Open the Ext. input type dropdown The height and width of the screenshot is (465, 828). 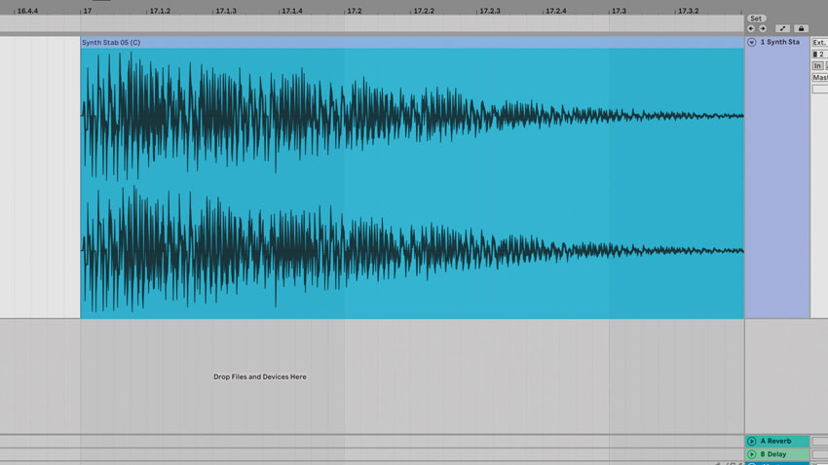[x=819, y=42]
